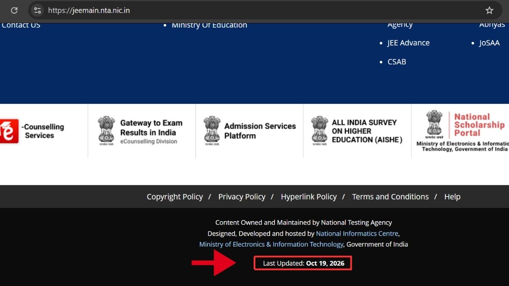Reload the page with the refresh icon
The width and height of the screenshot is (509, 286).
point(14,11)
